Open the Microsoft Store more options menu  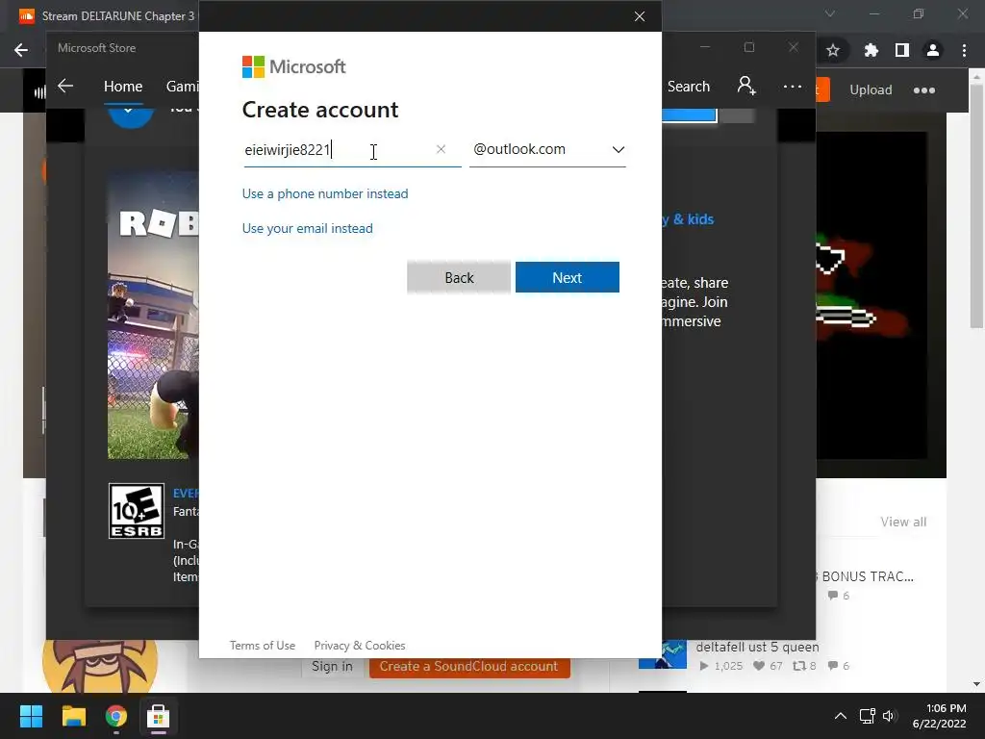click(x=793, y=86)
